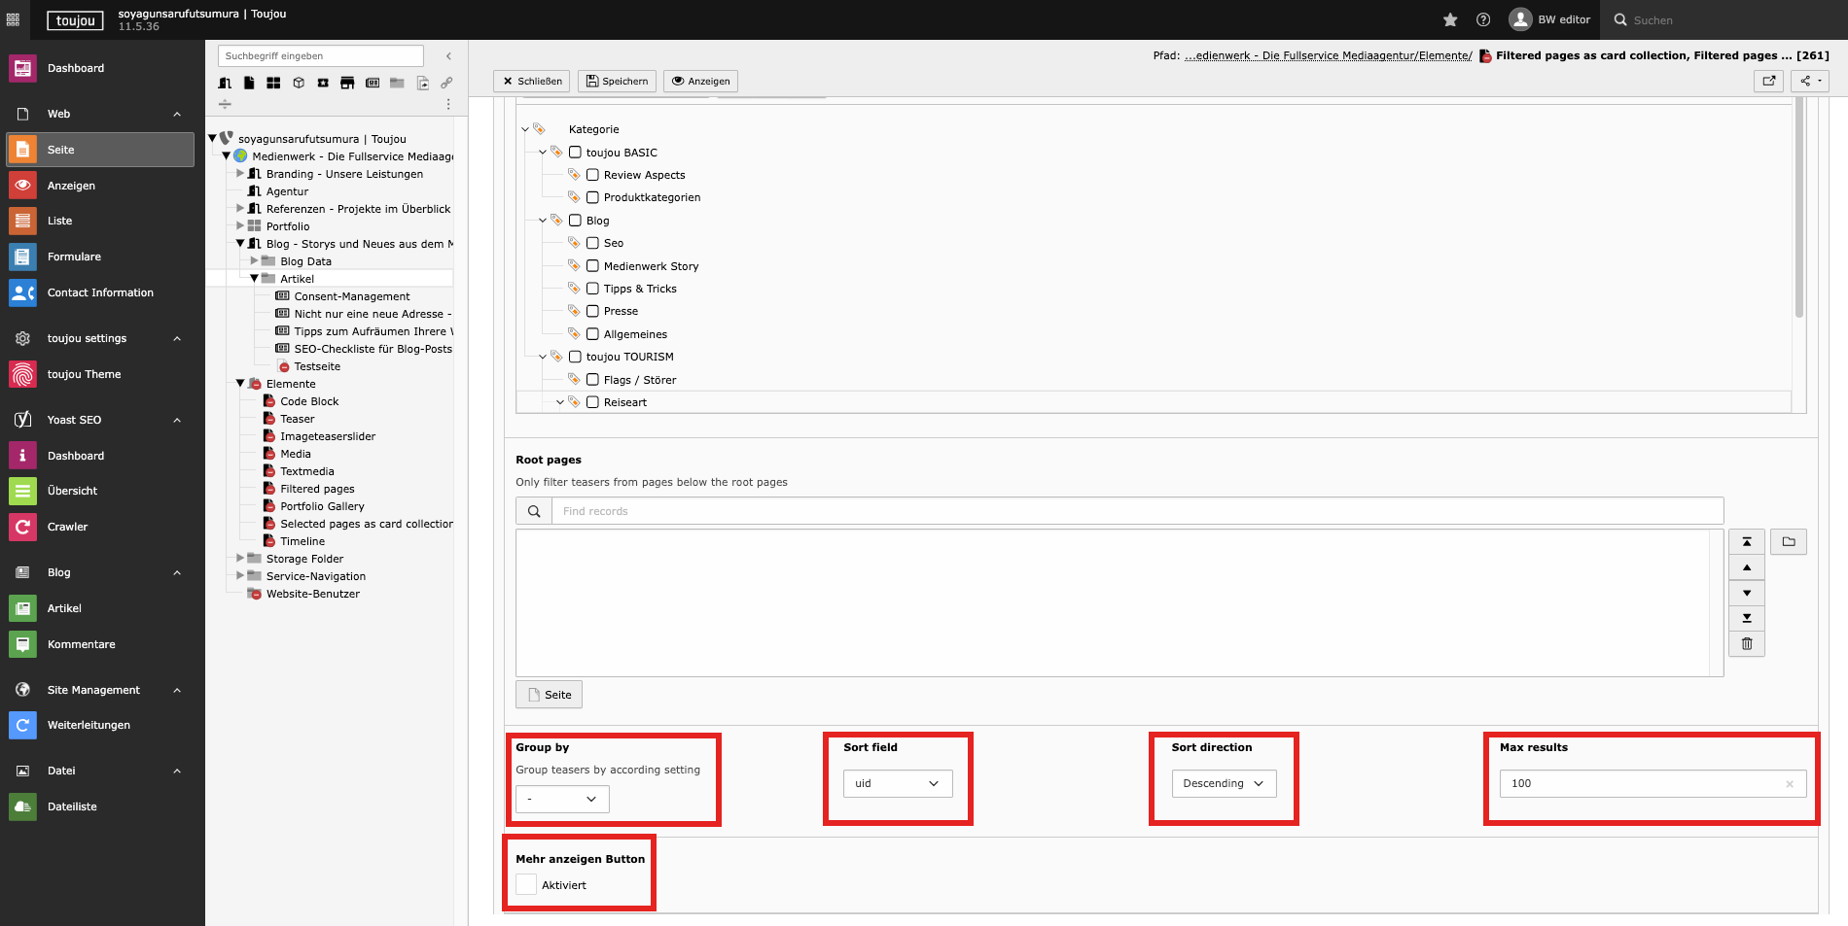Click the Speichern button
Viewport: 1848px width, 926px height.
point(617,81)
